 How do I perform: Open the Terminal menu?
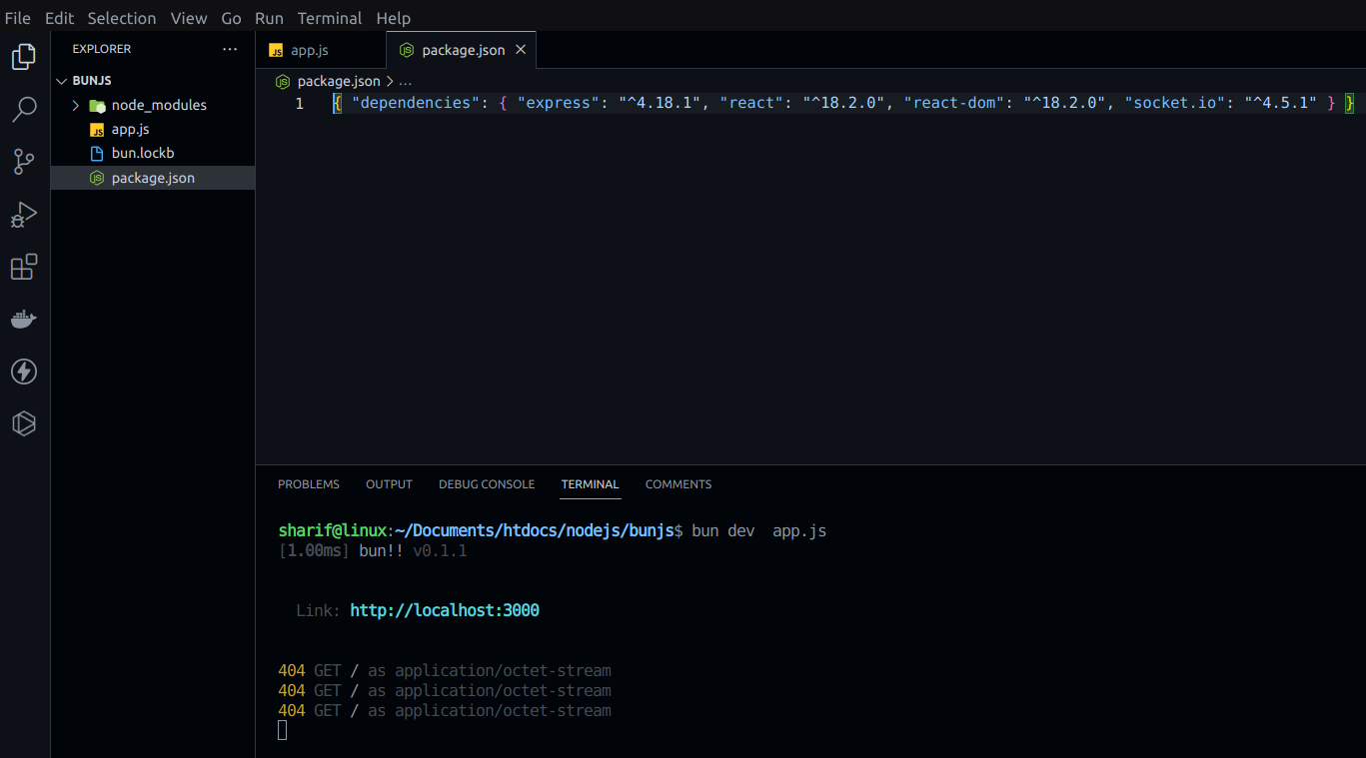click(330, 18)
